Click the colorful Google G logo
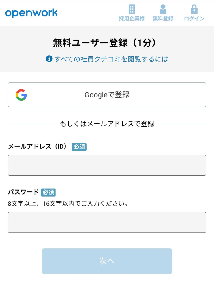This screenshot has height=290, width=214. point(21,95)
